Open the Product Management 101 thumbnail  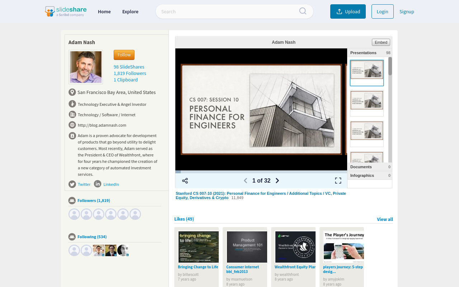(247, 247)
